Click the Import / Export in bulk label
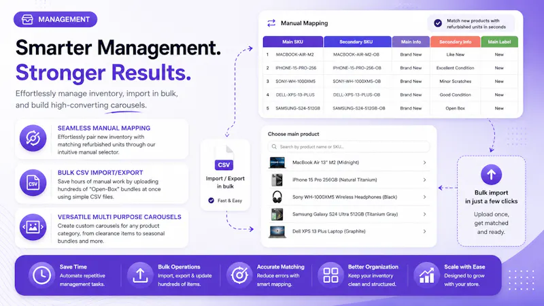The width and height of the screenshot is (544, 306). [225, 182]
